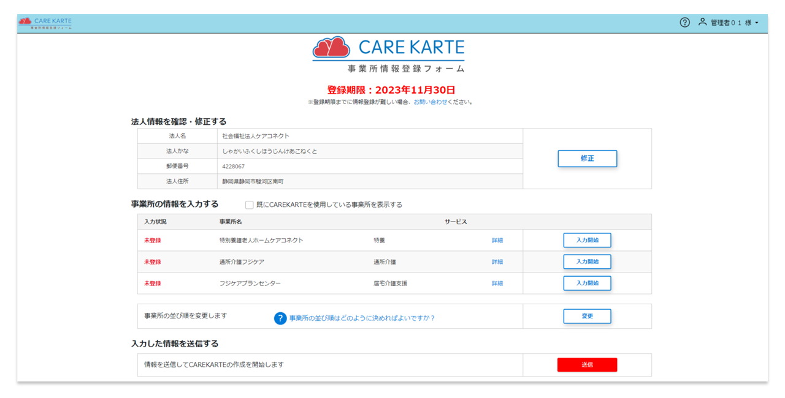785x398 pixels.
Task: Click the サービス column header
Action: point(456,222)
